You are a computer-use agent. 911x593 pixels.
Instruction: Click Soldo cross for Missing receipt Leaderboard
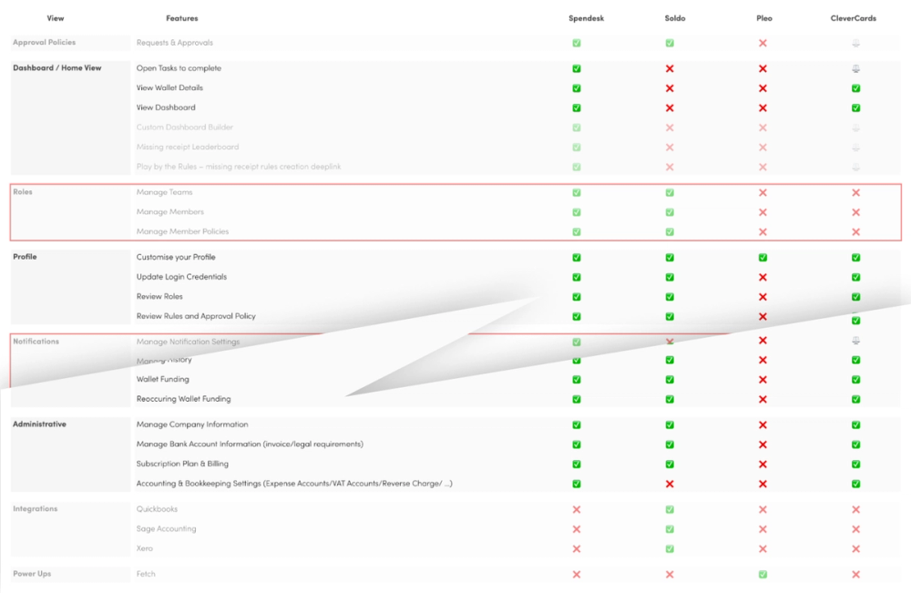click(670, 148)
